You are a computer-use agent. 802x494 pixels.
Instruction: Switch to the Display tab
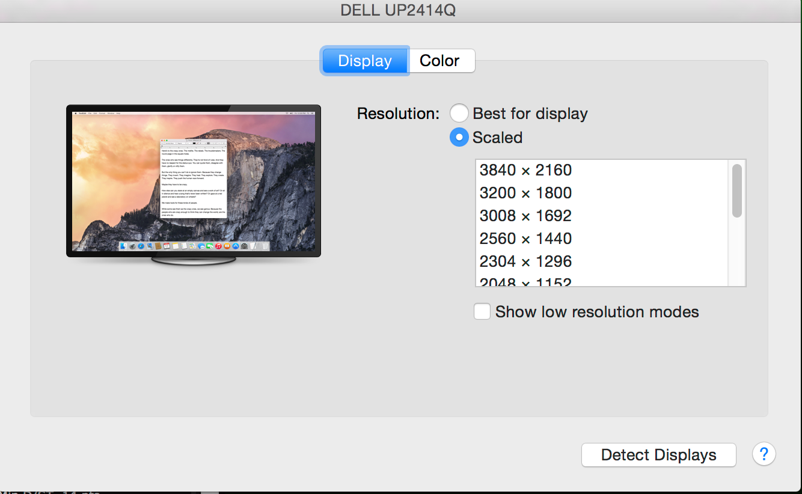(x=365, y=61)
